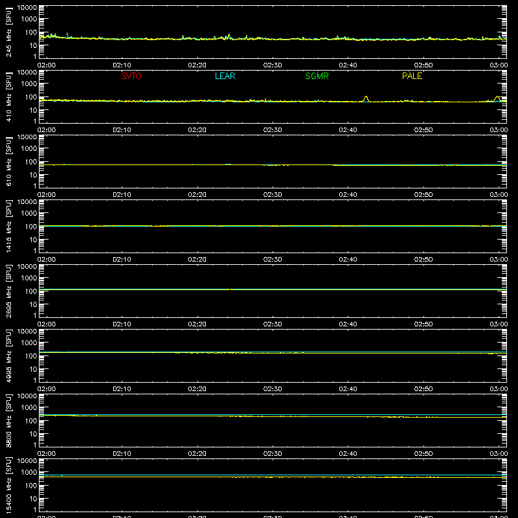Click the '100' y-axis label of the 610 MHz plot
518x518 pixels.
[x=31, y=162]
